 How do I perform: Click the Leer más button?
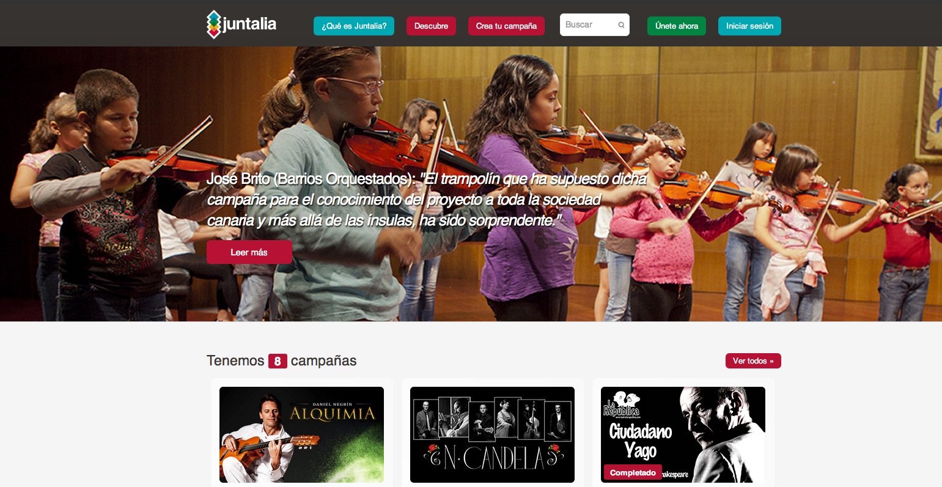(249, 252)
